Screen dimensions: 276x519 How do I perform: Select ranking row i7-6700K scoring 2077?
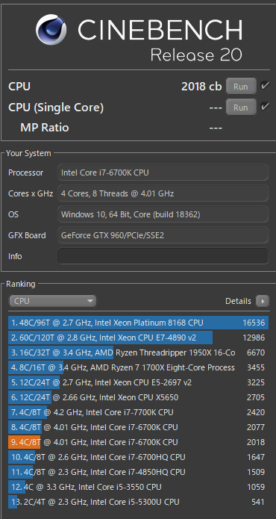(139, 427)
